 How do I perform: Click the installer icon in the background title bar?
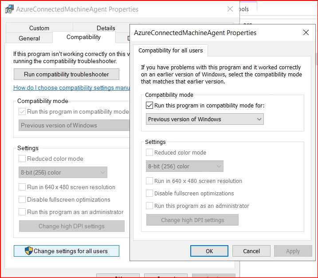point(9,9)
